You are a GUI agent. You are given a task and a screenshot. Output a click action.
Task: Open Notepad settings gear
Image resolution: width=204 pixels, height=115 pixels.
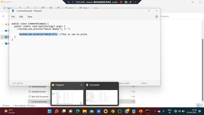pos(157,17)
